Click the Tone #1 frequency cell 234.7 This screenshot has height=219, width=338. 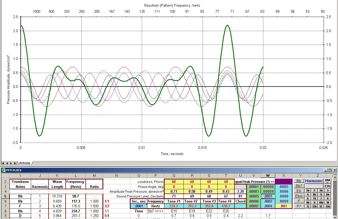tap(174, 206)
